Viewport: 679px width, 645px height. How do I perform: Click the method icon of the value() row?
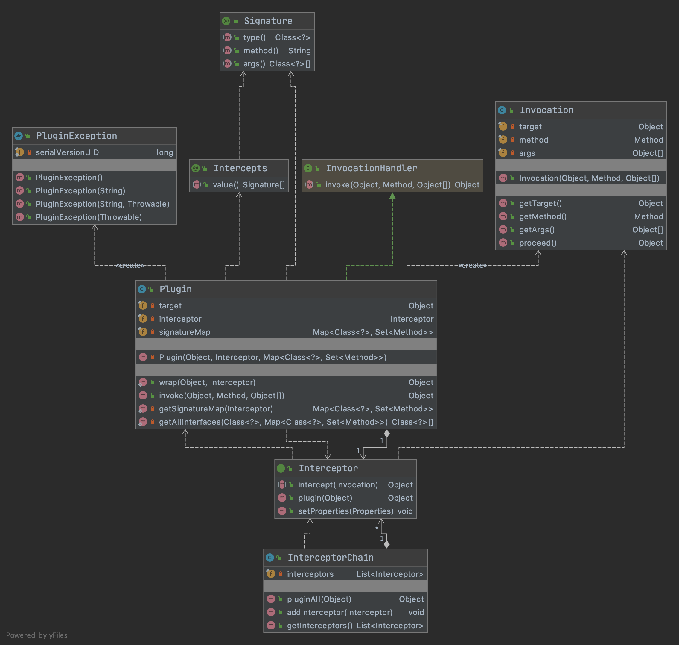point(197,185)
